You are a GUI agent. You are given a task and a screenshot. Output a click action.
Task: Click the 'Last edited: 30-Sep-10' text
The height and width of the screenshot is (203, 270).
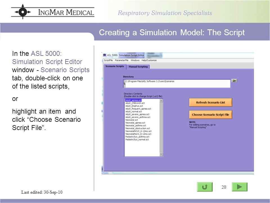42,192
